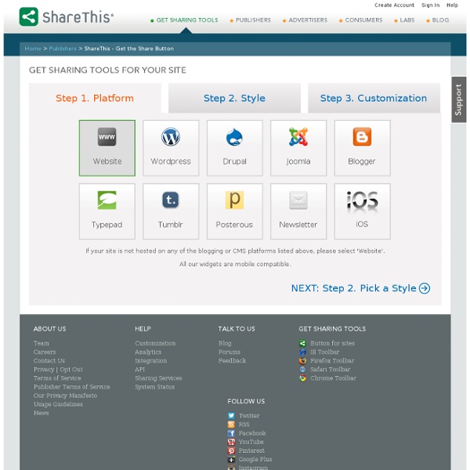Open the Step 1. Platform tab
Image resolution: width=470 pixels, height=470 pixels.
pyautogui.click(x=95, y=98)
